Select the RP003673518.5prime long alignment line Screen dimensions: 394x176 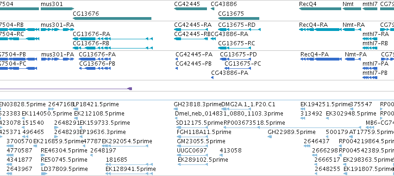[293, 127]
